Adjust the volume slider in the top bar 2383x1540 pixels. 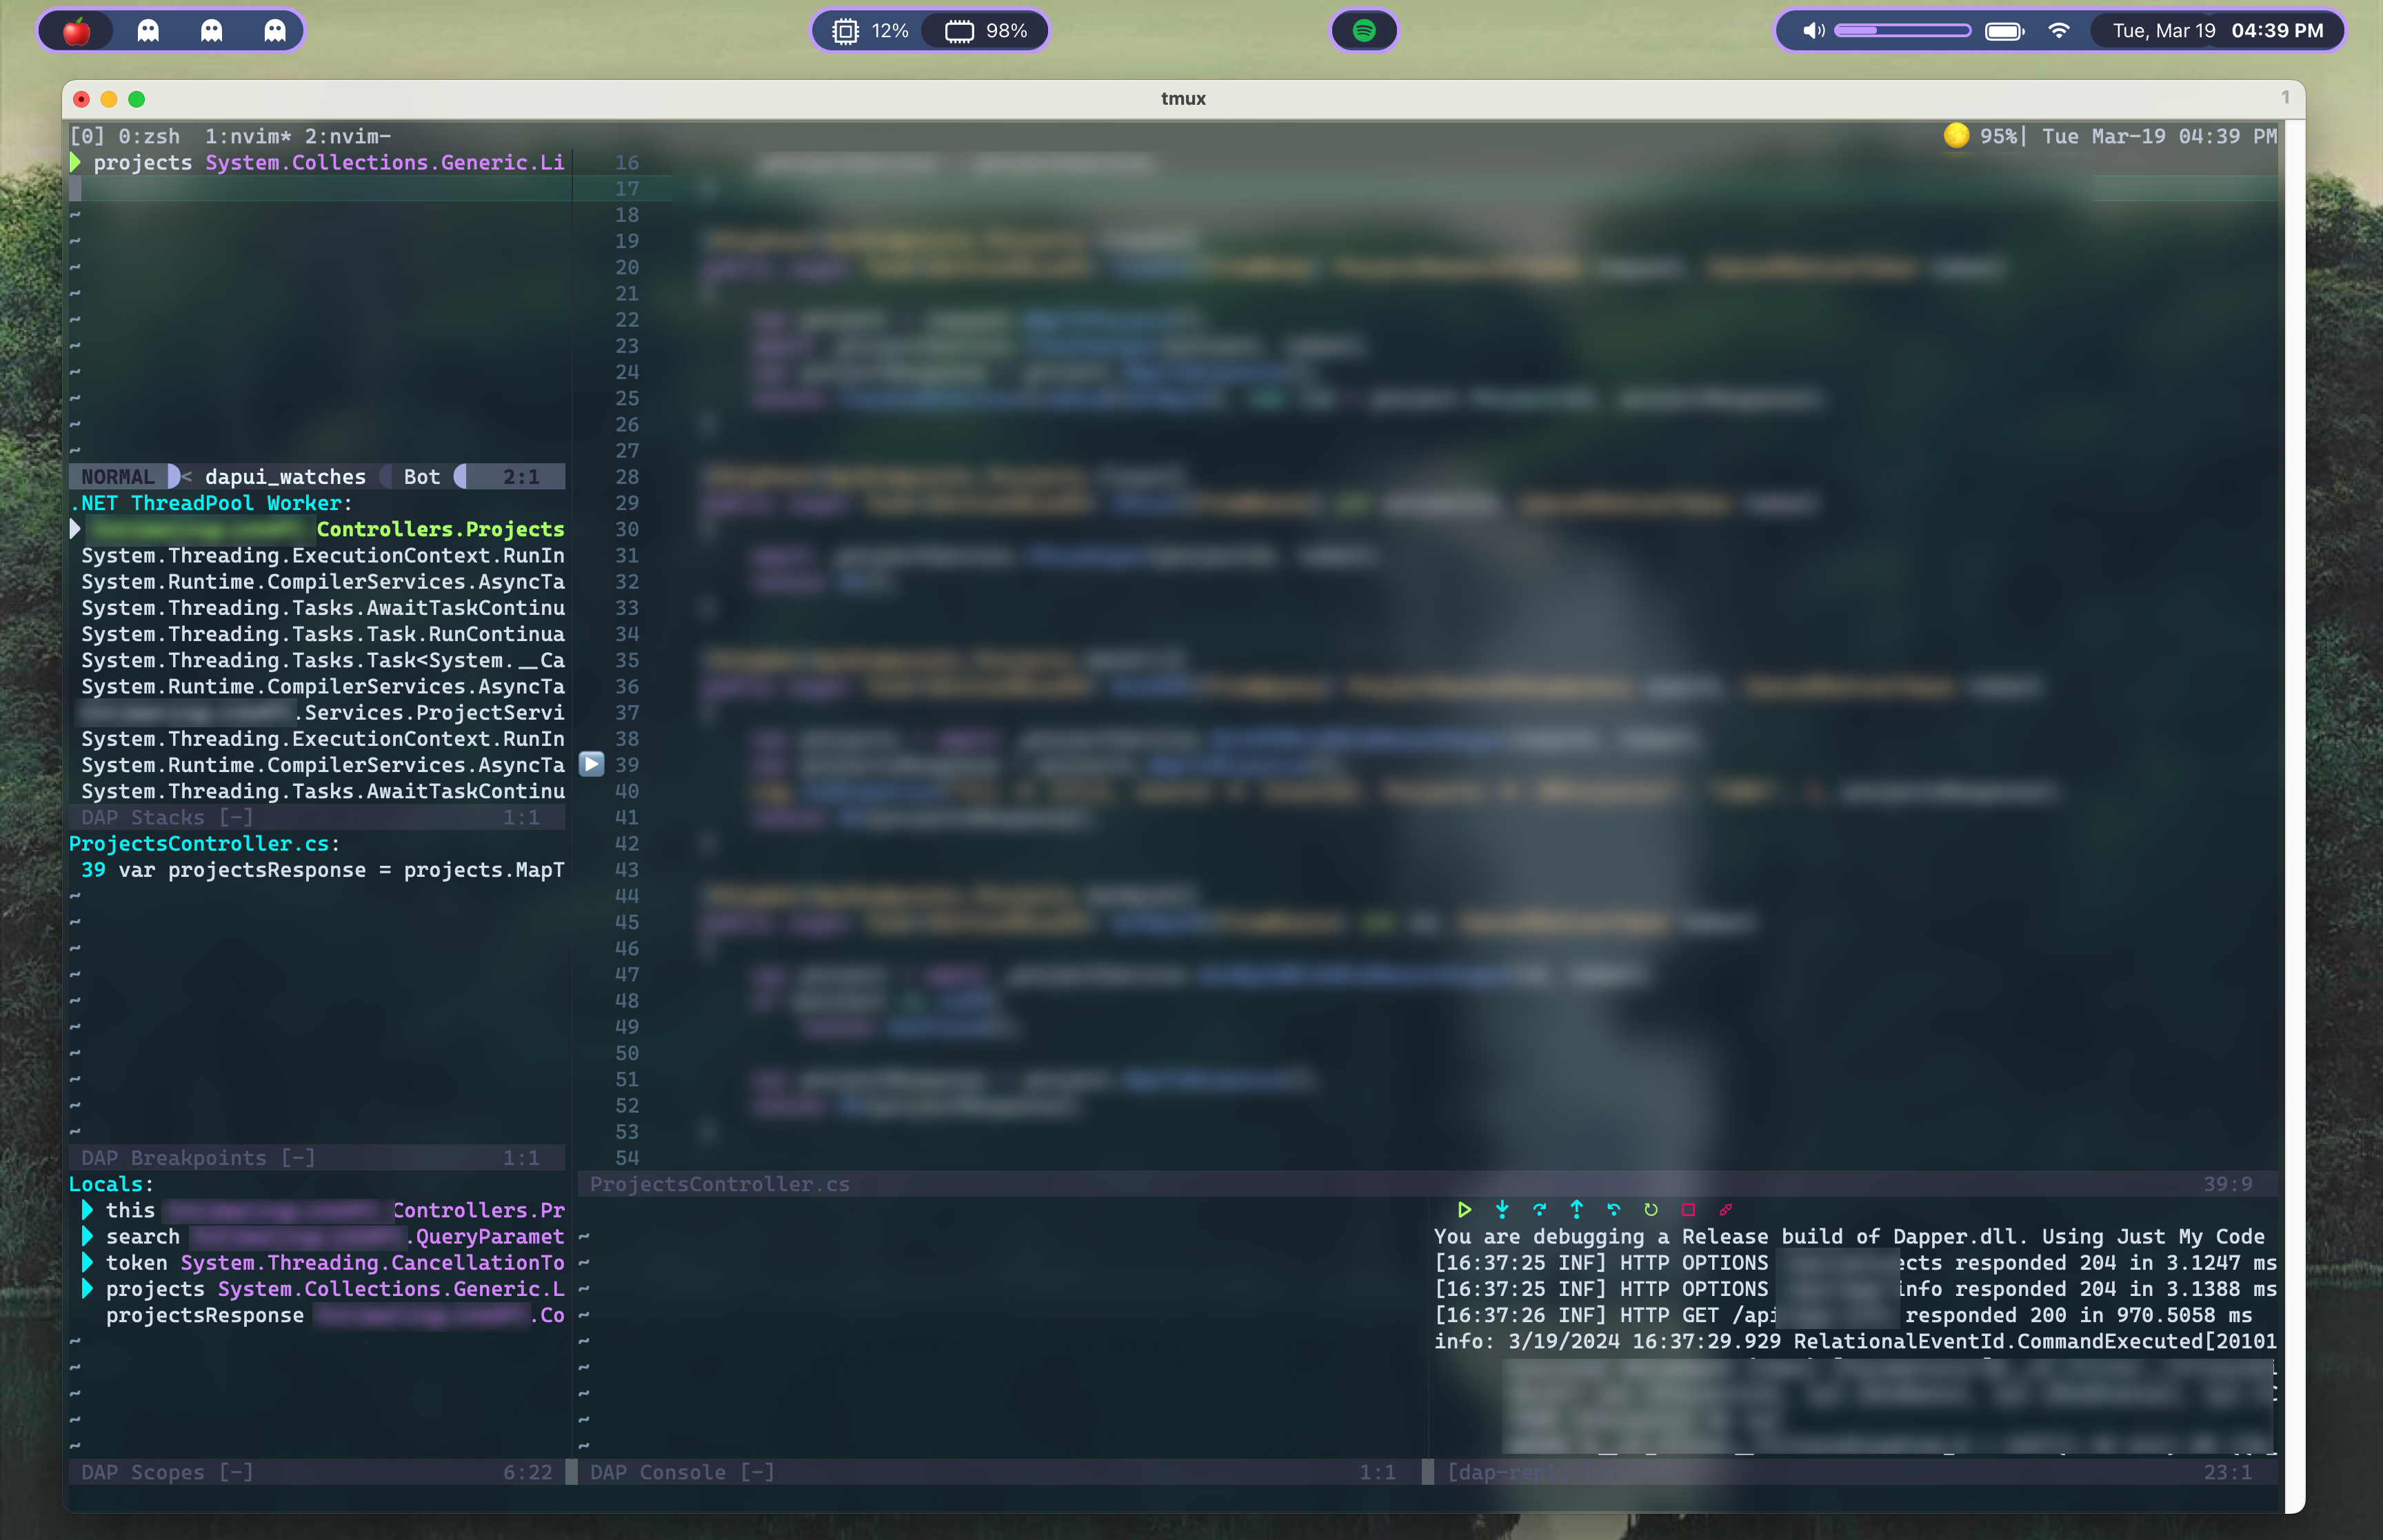coord(1903,31)
